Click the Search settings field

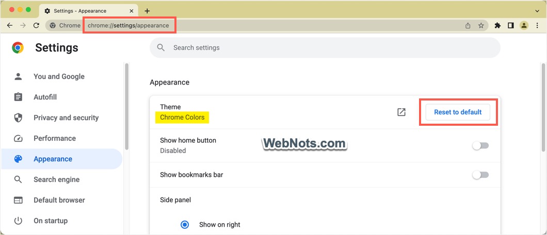click(325, 47)
